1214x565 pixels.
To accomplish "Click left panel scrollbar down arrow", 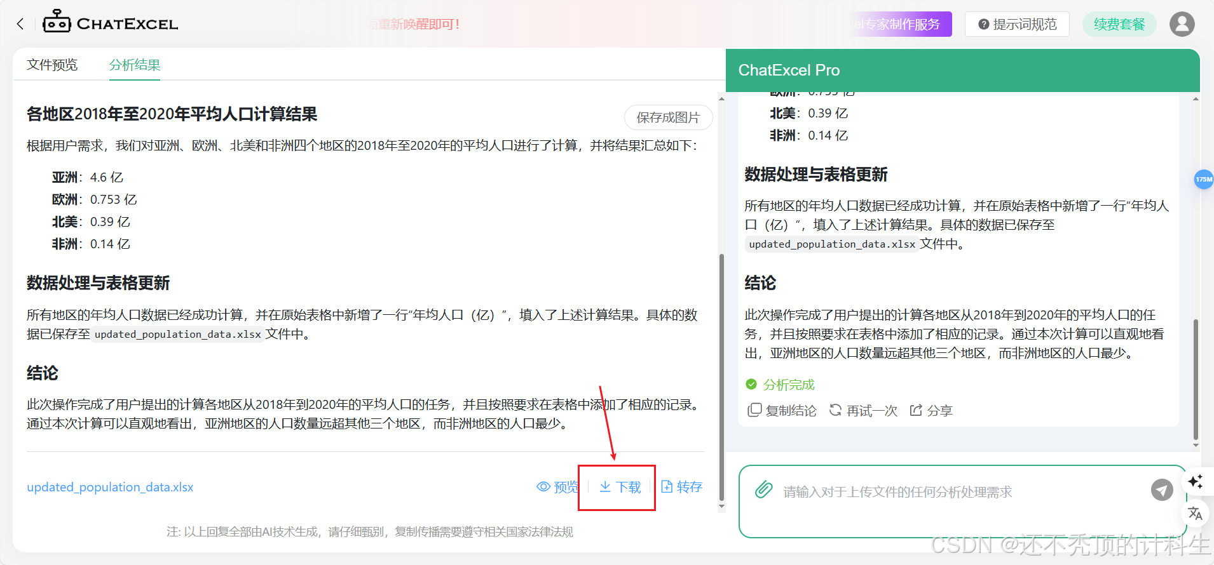I will click(x=721, y=507).
